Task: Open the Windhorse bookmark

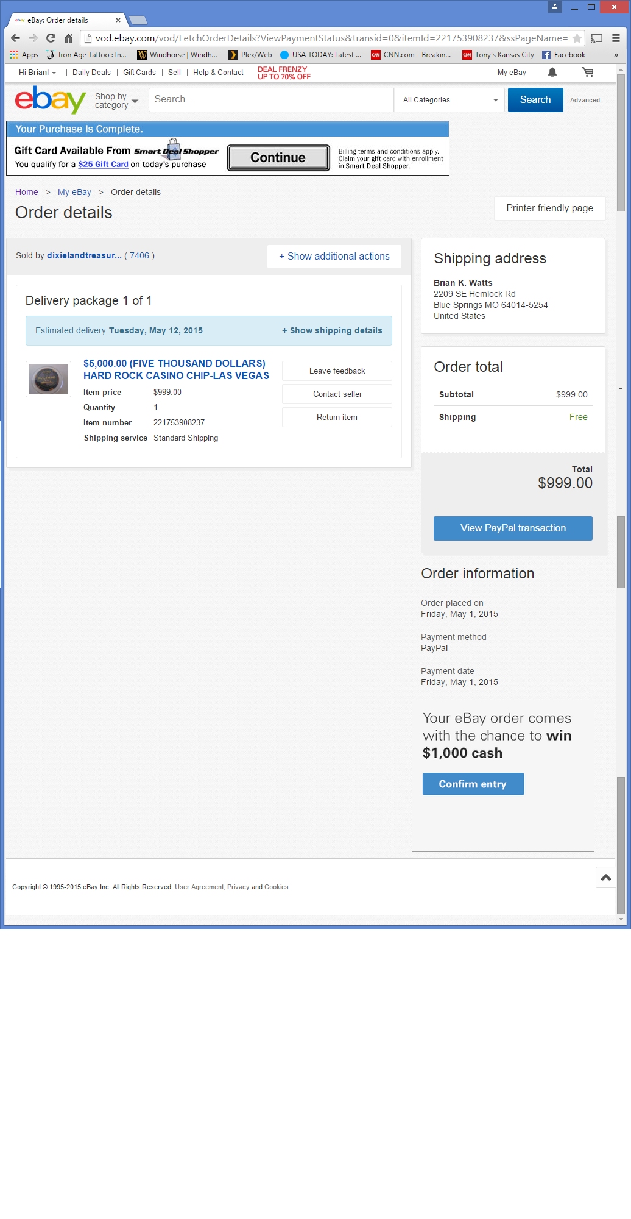Action: click(177, 55)
